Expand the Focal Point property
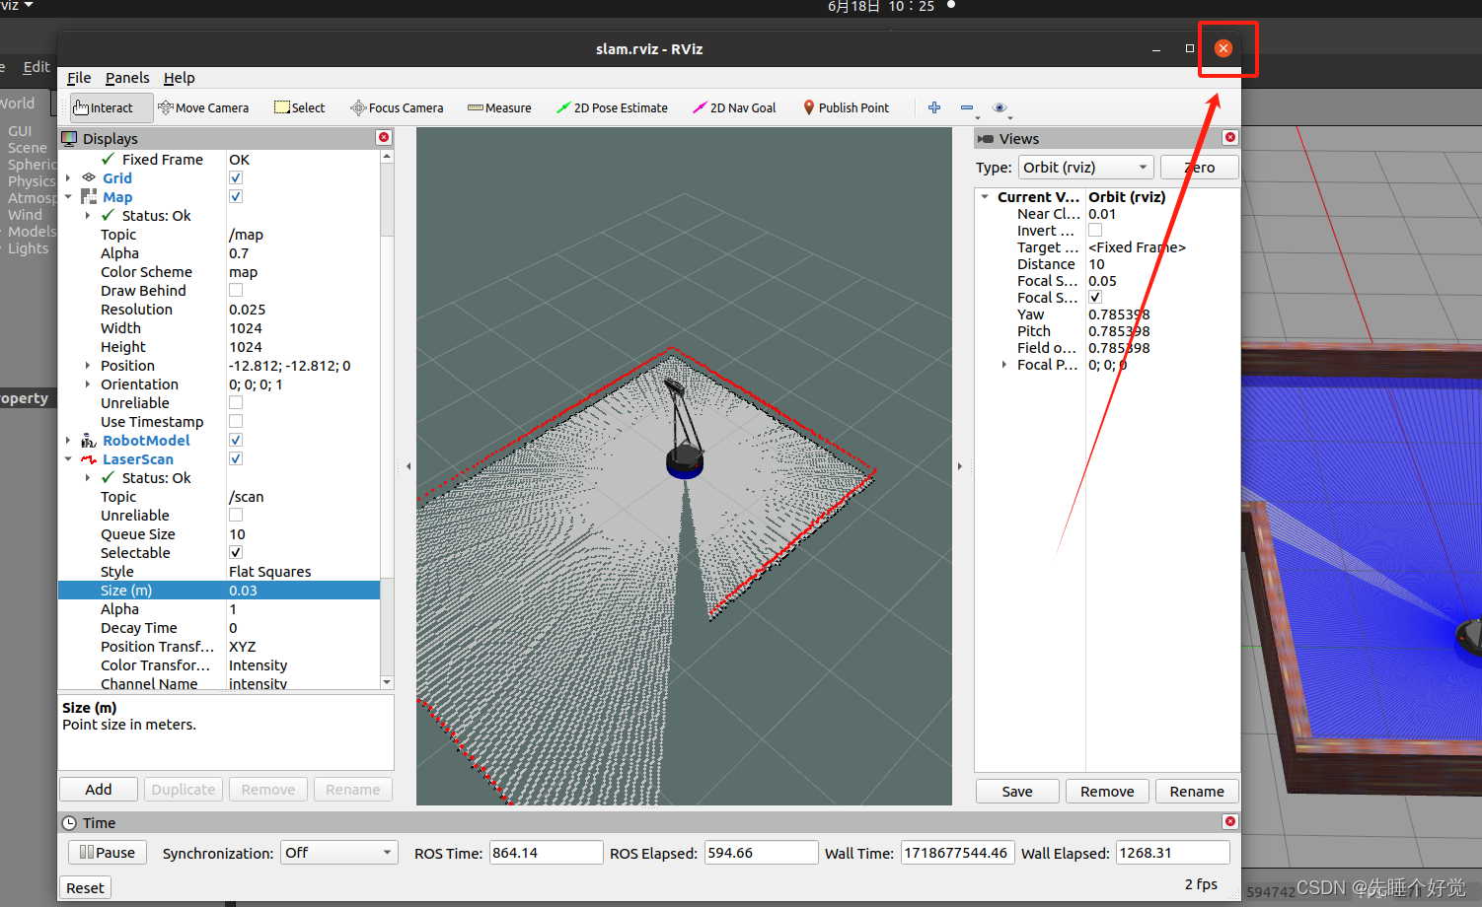 pyautogui.click(x=1004, y=365)
